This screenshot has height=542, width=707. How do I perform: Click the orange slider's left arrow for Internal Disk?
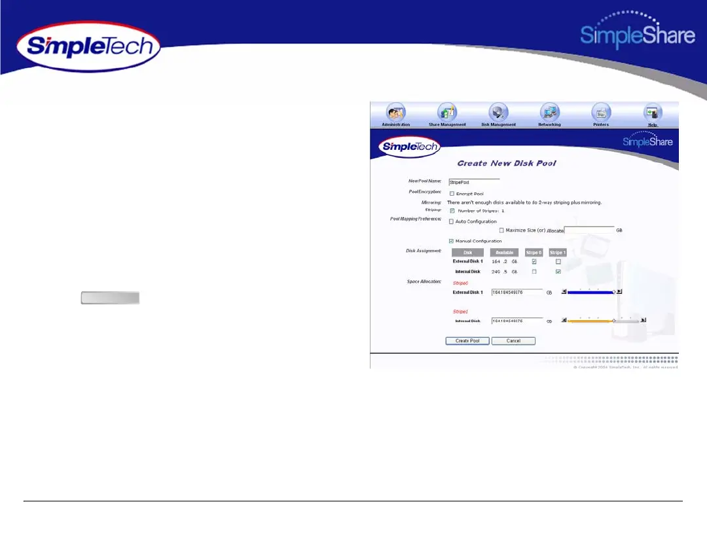564,320
